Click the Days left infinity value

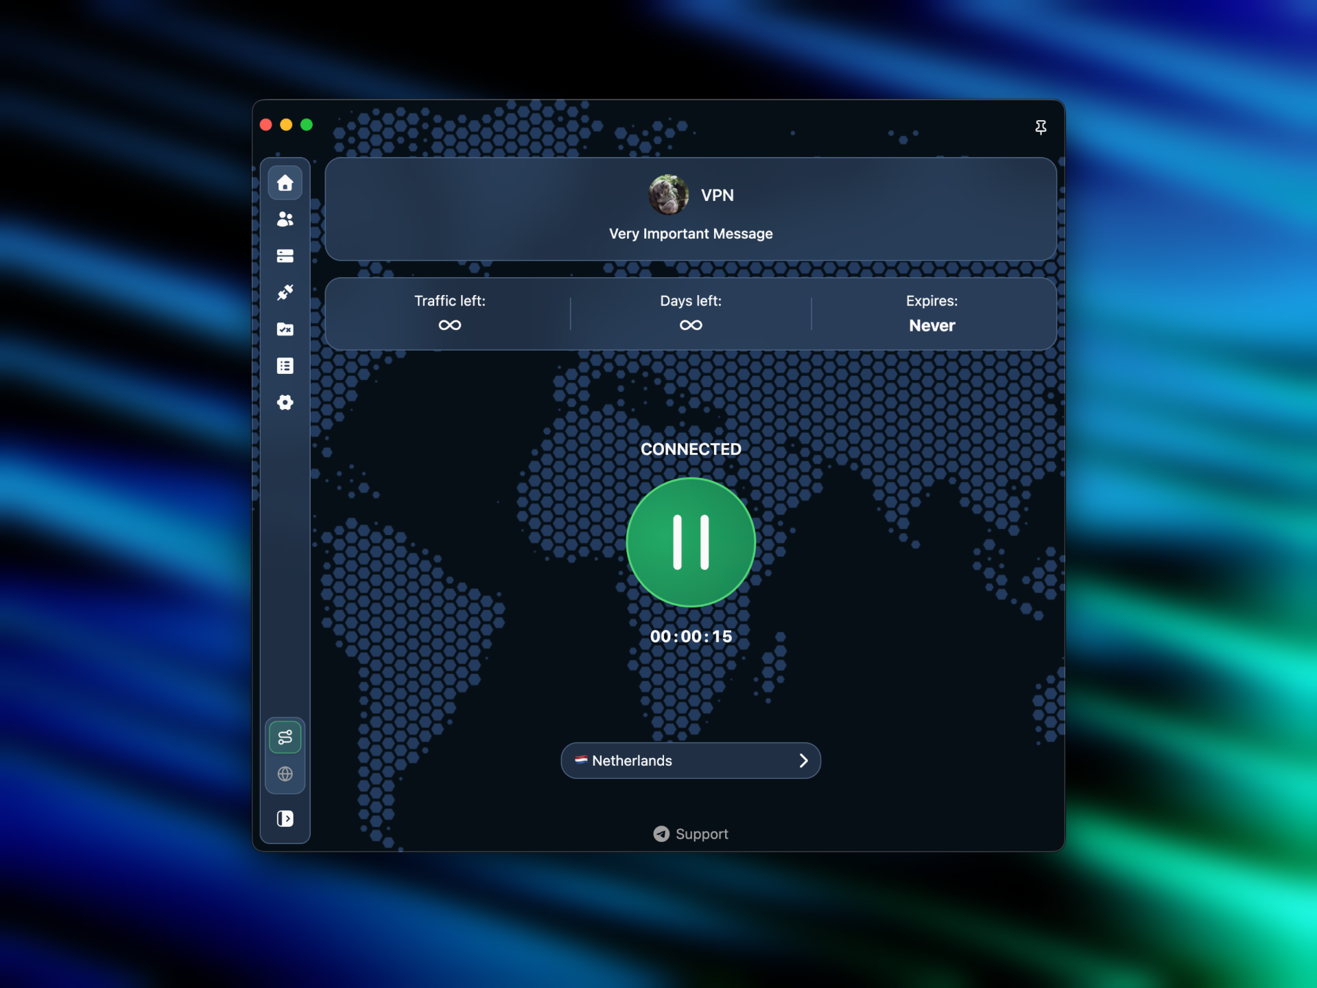pos(691,325)
